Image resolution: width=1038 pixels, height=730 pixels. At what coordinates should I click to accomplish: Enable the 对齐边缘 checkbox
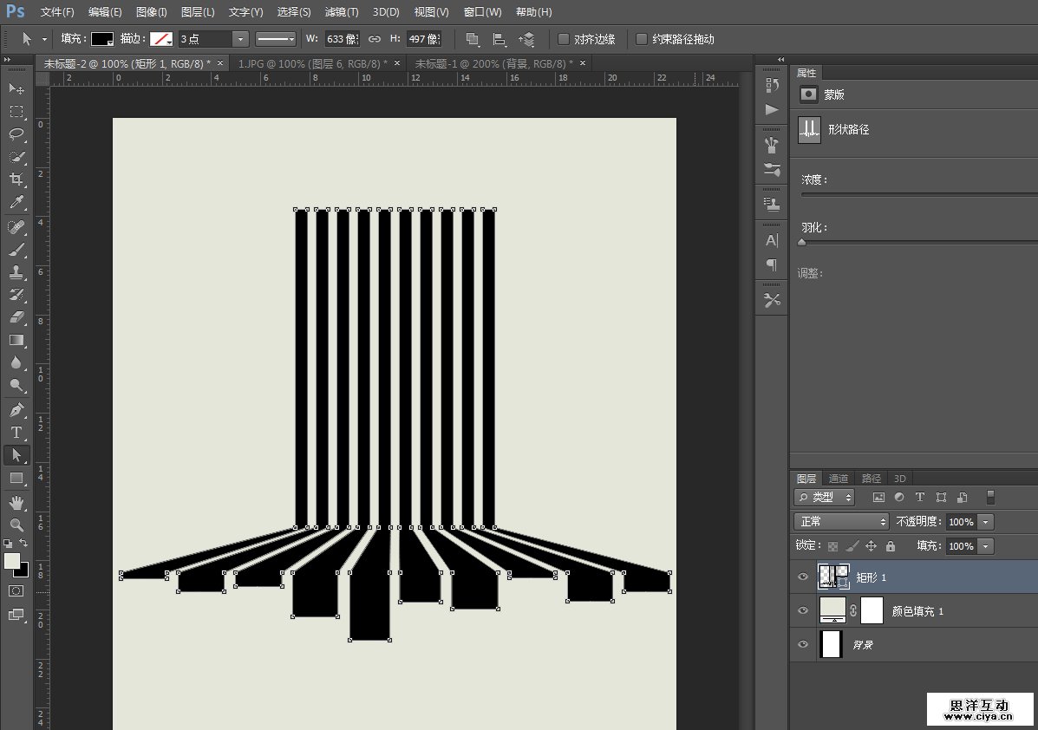[564, 39]
